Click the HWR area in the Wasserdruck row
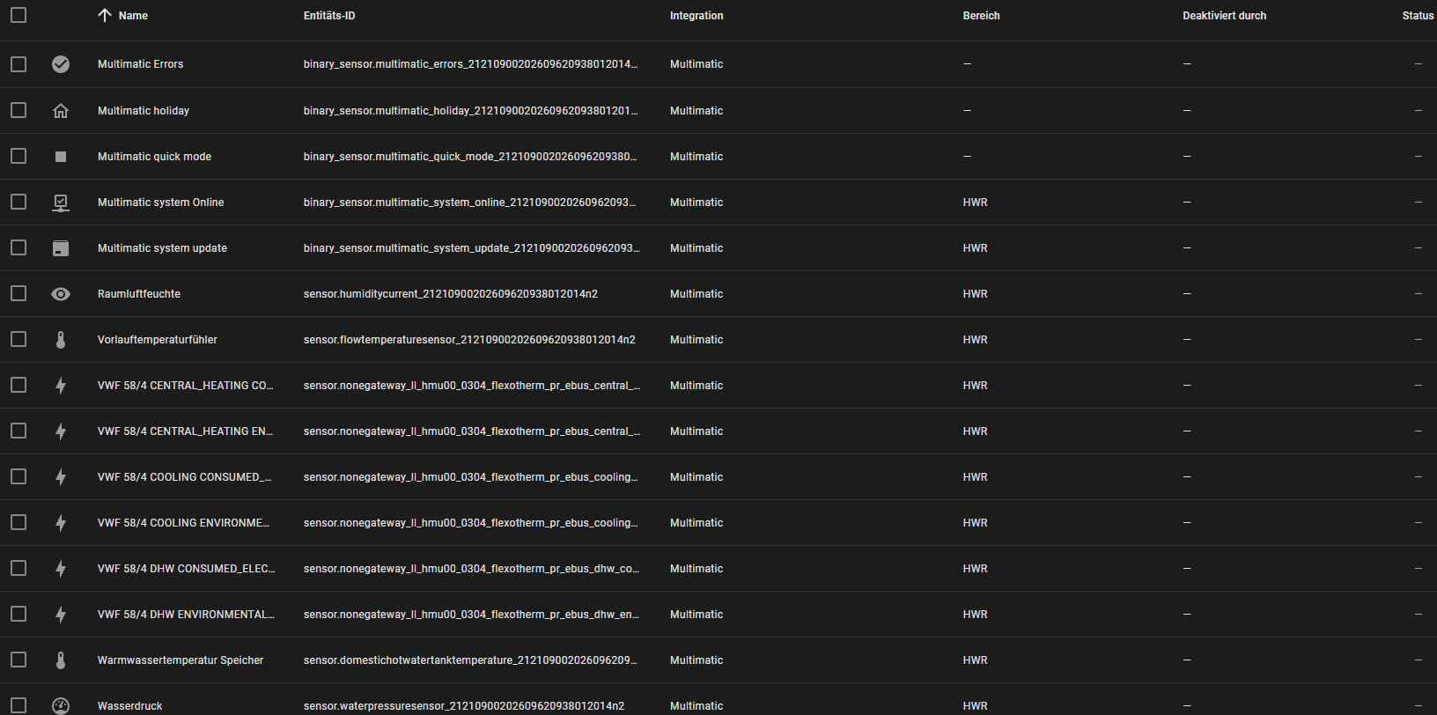 (975, 706)
